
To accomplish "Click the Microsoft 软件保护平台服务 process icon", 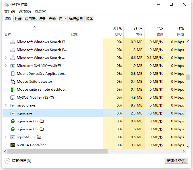I will click(x=13, y=66).
